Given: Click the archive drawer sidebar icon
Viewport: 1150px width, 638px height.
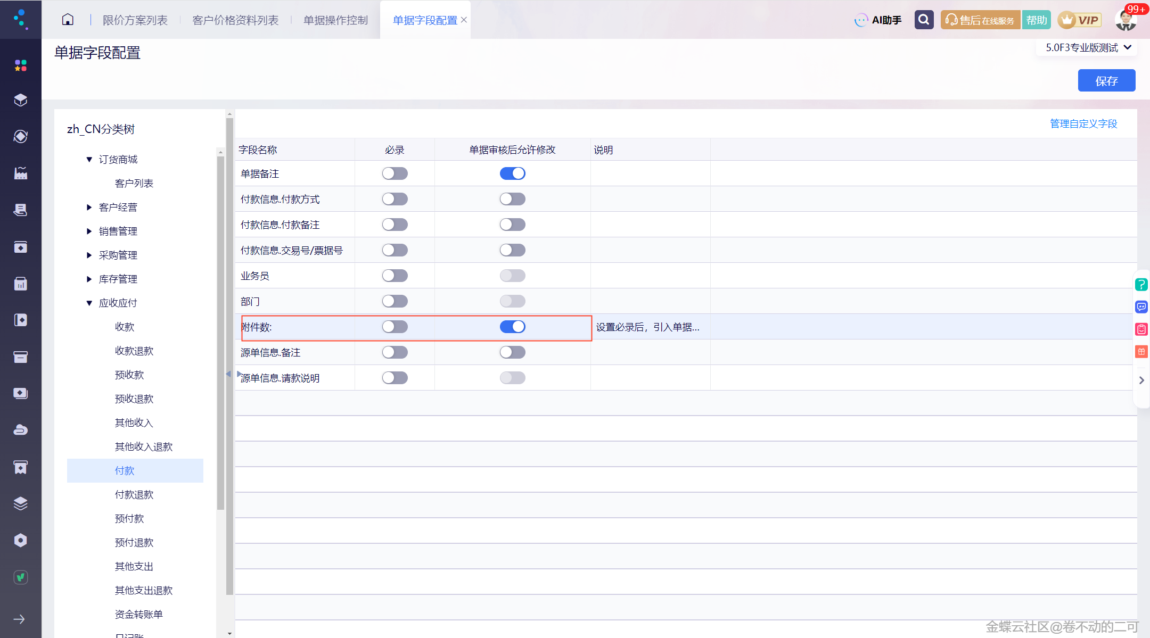Looking at the screenshot, I should 20,357.
